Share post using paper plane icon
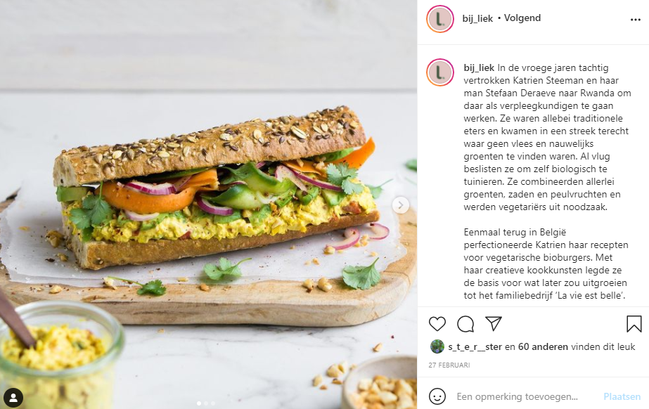The width and height of the screenshot is (649, 409). pos(494,323)
